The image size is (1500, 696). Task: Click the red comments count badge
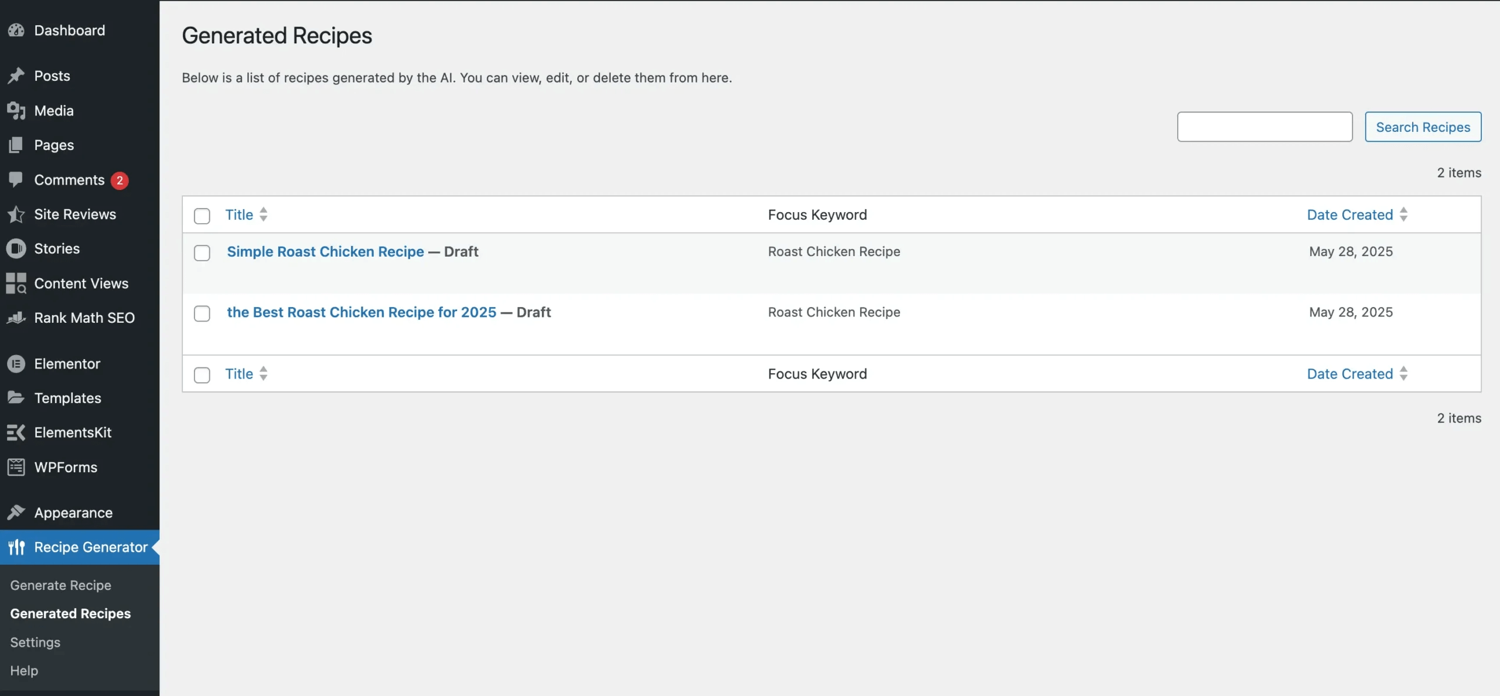click(120, 180)
